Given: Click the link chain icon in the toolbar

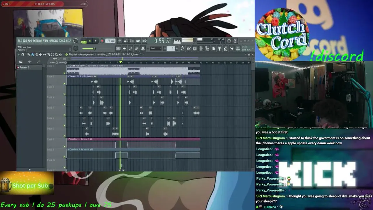Looking at the screenshot, I should (137, 48).
